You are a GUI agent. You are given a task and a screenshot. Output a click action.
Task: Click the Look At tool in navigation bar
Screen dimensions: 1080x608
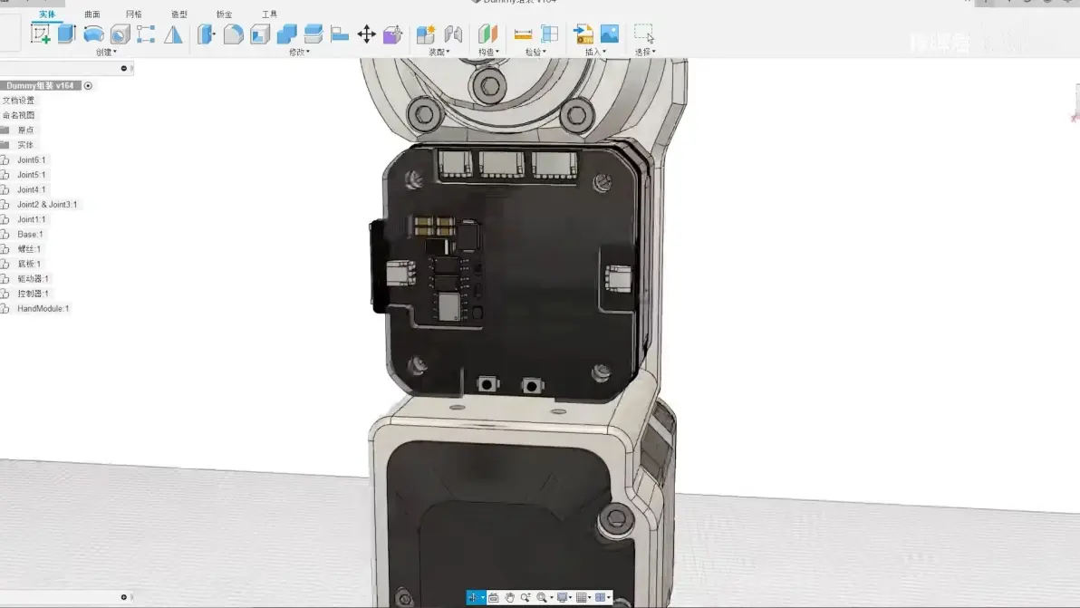(x=494, y=598)
